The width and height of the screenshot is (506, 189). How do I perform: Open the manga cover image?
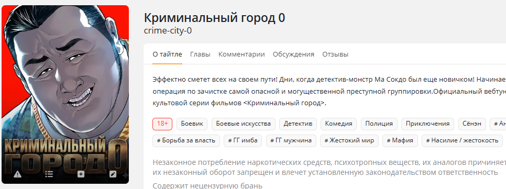point(65,94)
